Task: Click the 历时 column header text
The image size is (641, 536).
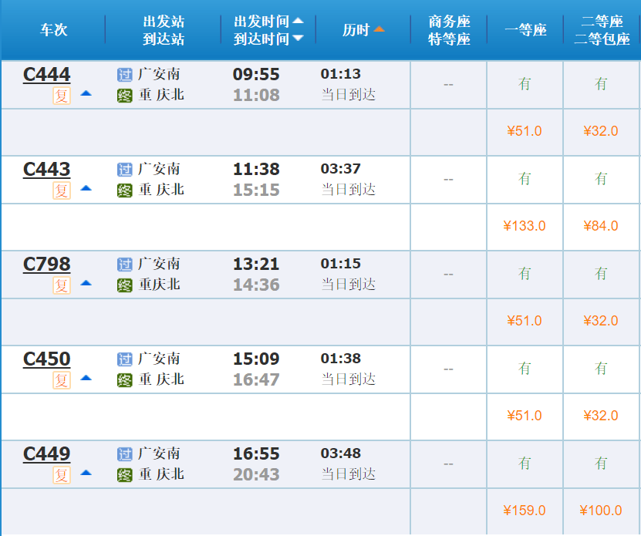Action: click(x=356, y=30)
